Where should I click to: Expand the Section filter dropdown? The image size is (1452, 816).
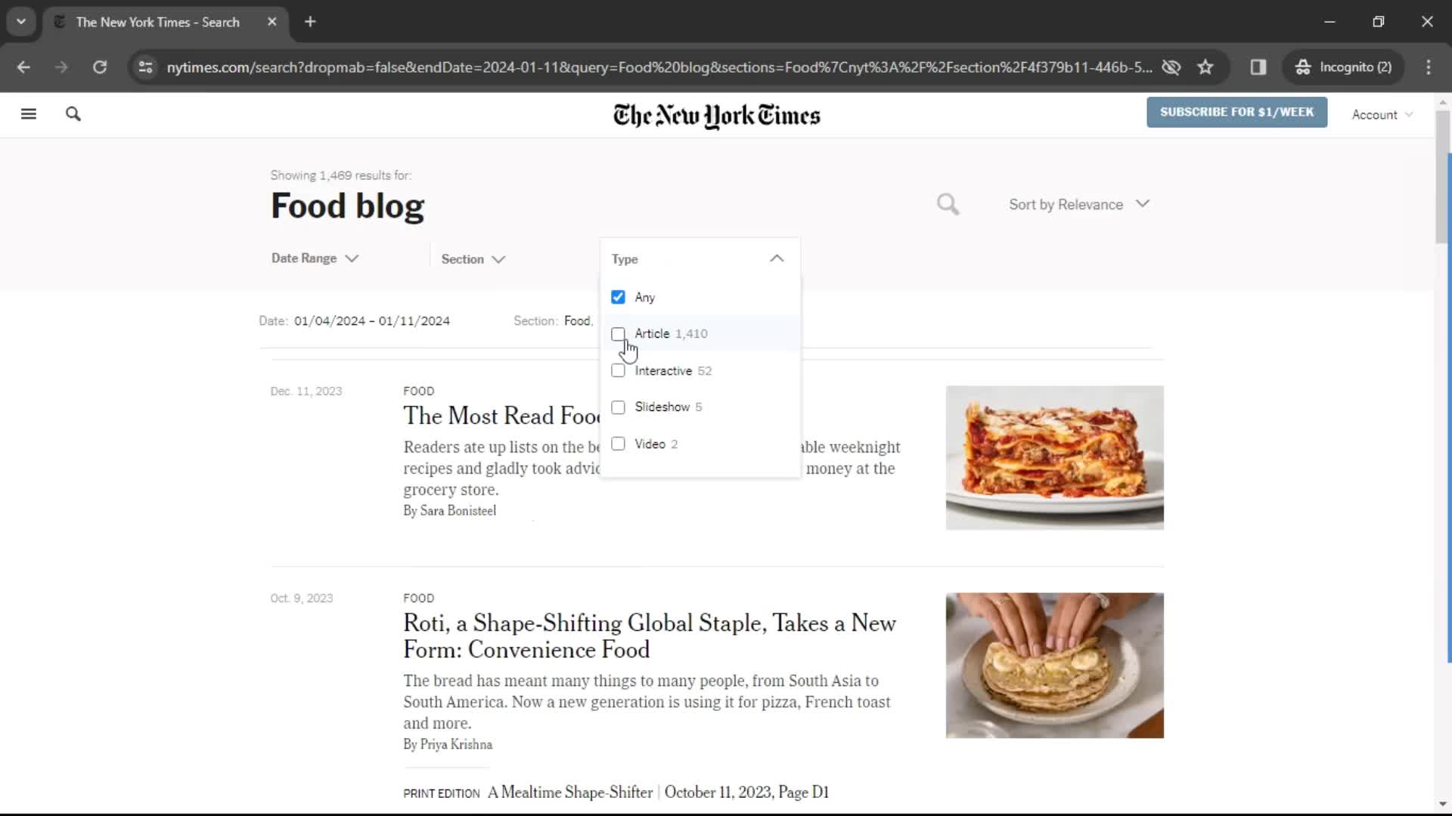(473, 259)
